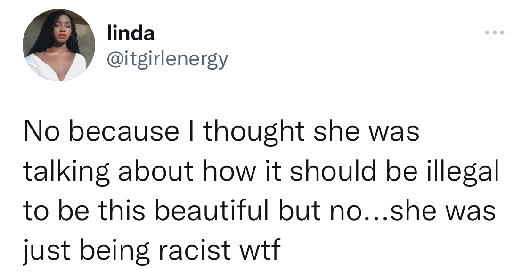Click the display name linda
Image resolution: width=530 pixels, height=280 pixels.
[130, 33]
